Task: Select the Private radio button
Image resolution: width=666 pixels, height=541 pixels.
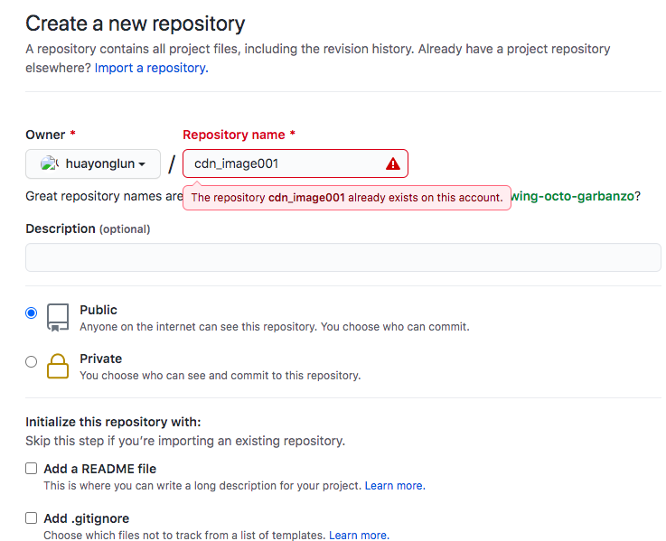Action: 32,361
